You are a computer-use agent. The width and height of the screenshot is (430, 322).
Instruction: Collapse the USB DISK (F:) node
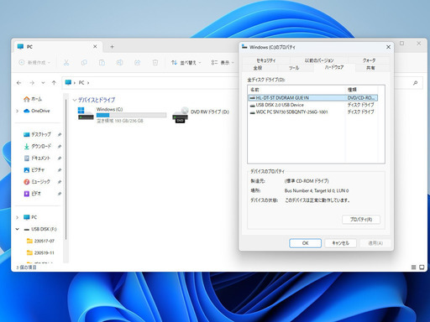(18, 229)
